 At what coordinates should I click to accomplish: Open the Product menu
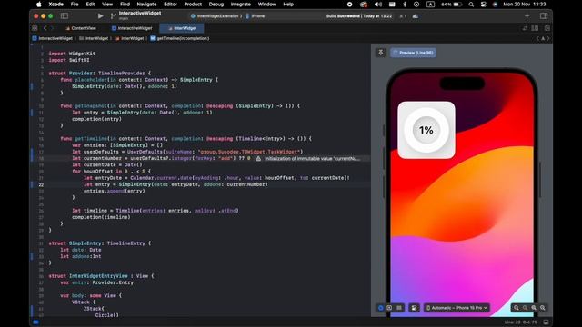pyautogui.click(x=193, y=5)
